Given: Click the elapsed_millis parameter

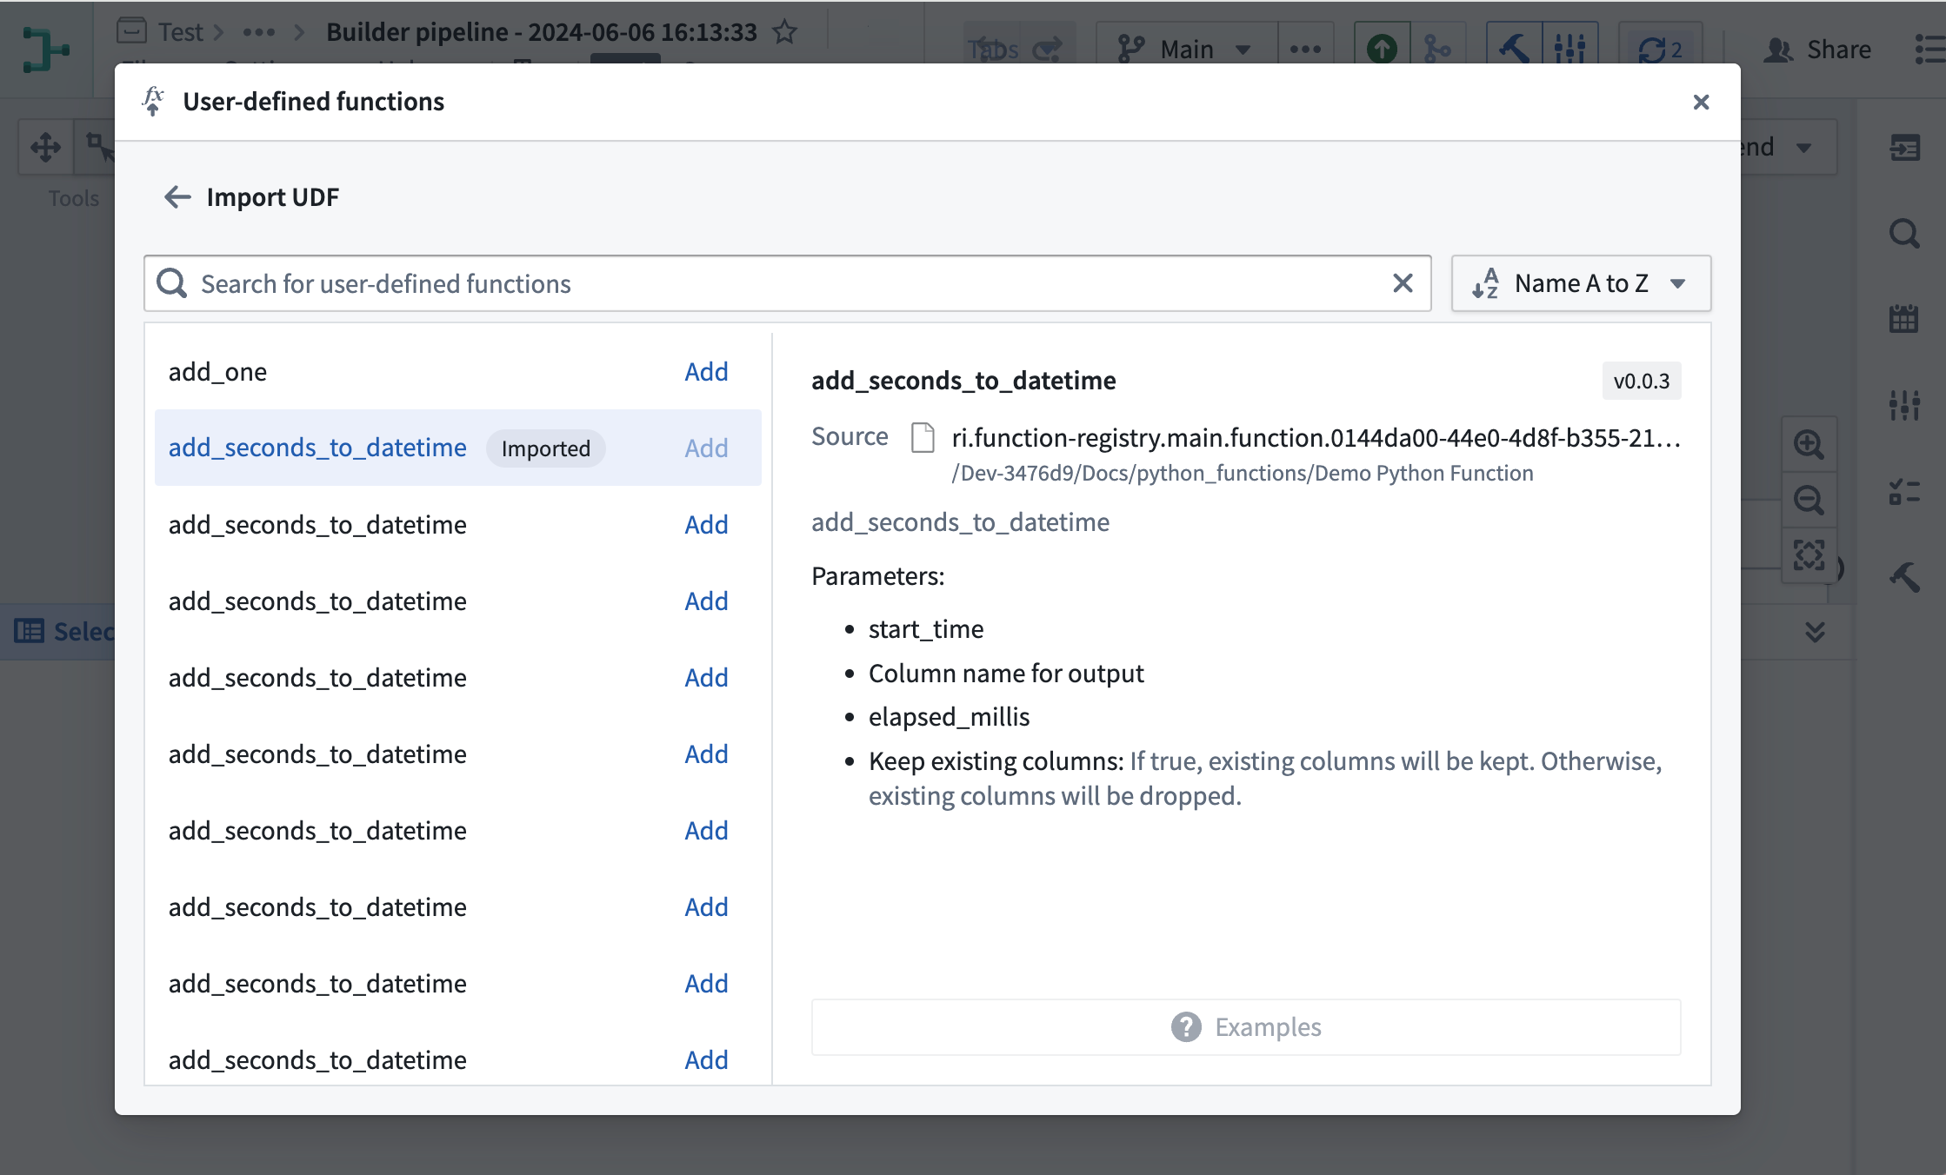Looking at the screenshot, I should [x=949, y=717].
